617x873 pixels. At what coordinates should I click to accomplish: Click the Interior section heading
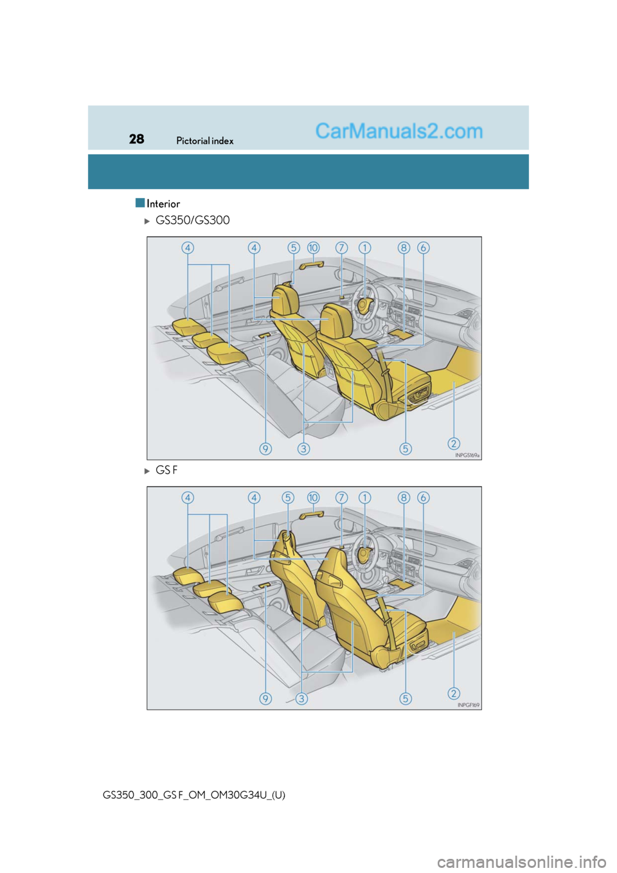pyautogui.click(x=163, y=204)
